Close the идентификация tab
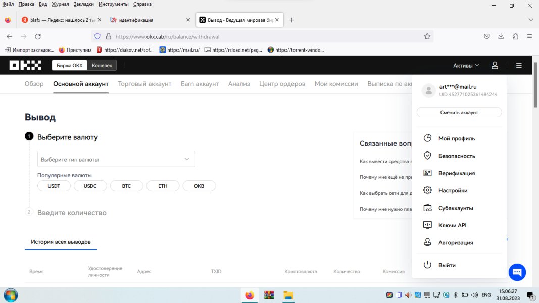This screenshot has height=303, width=539. point(188,20)
